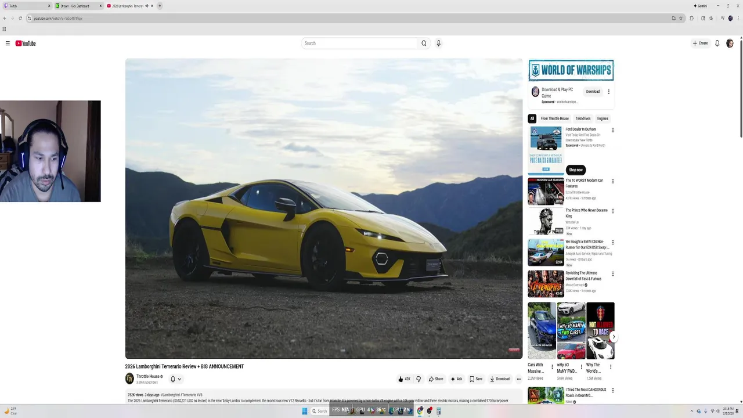
Task: Open the wHy sO MaNY FWD short
Action: pyautogui.click(x=571, y=330)
